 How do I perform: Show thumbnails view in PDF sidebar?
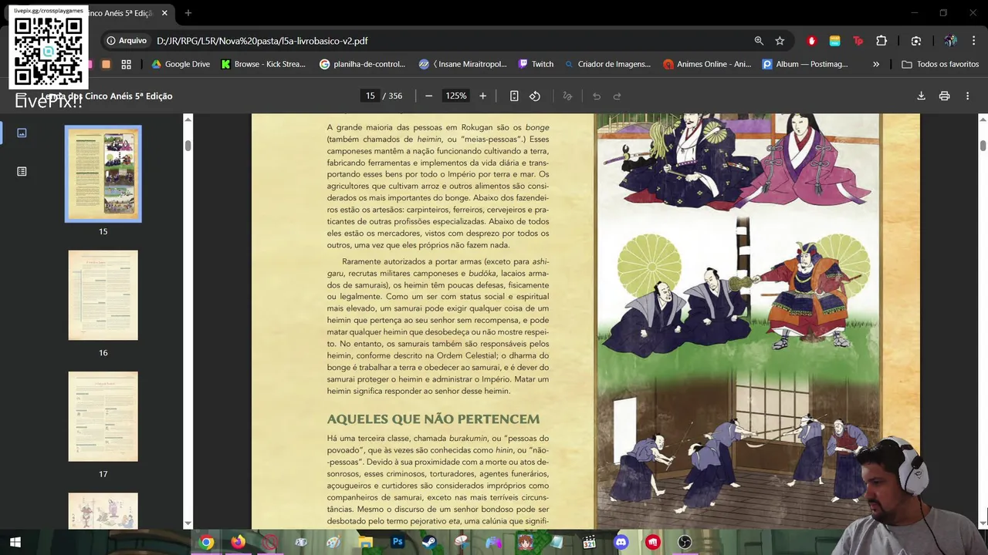pos(22,133)
